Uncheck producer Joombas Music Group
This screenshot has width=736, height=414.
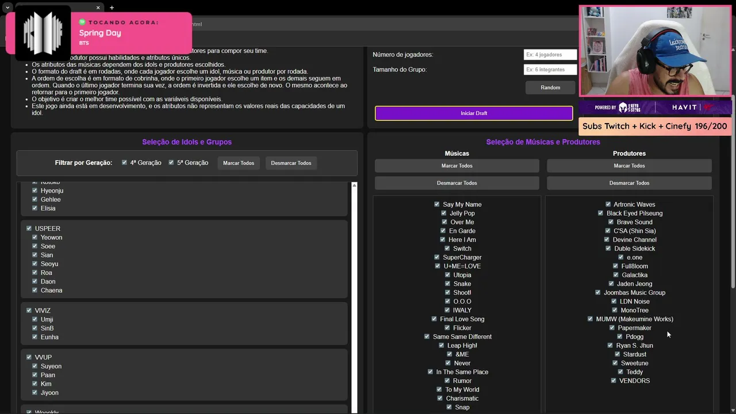coord(598,292)
